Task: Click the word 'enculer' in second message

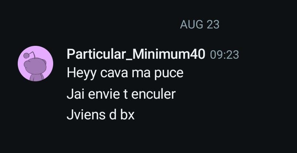Action: (x=153, y=94)
